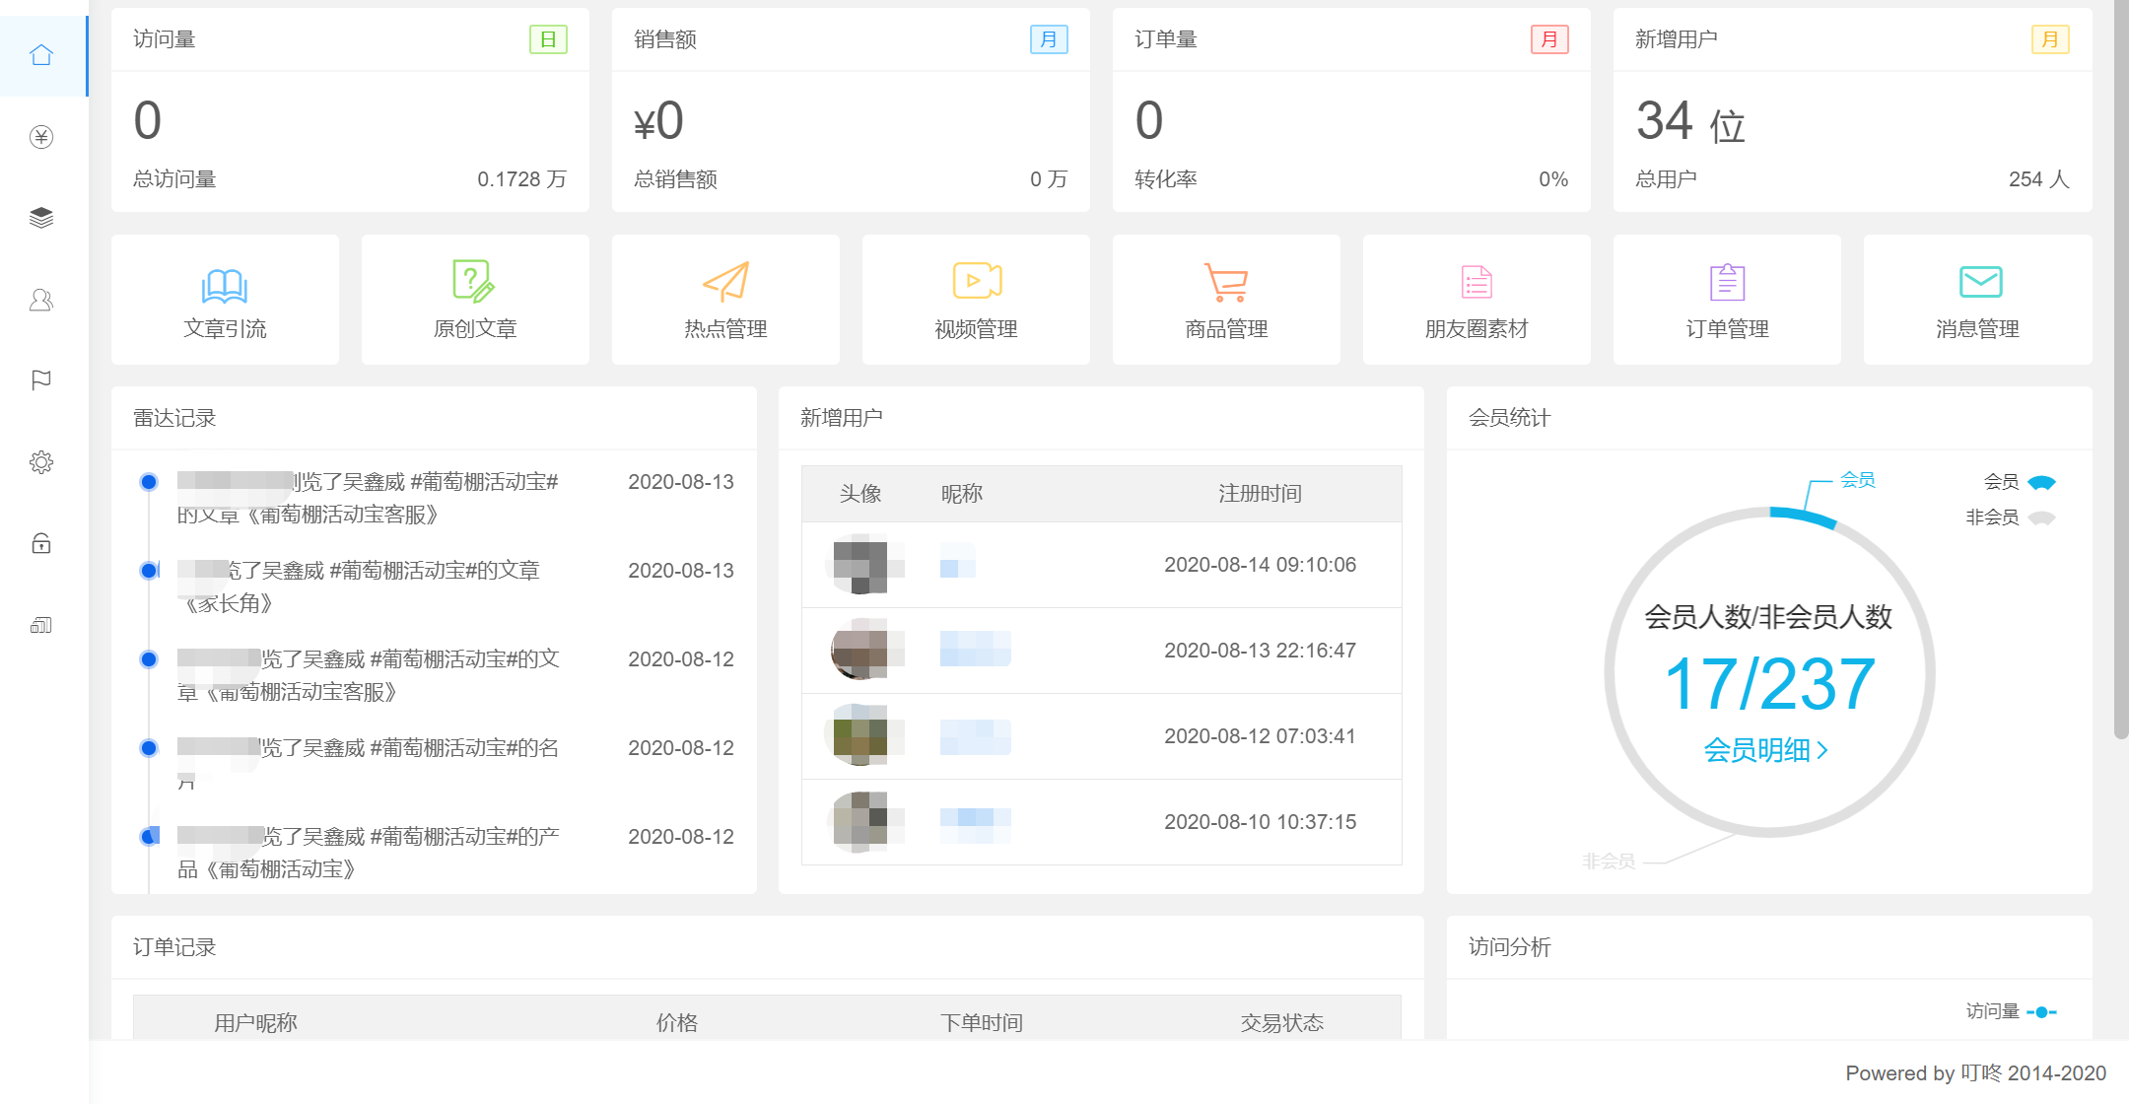Click the flag icon in sidebar
Image resolution: width=2129 pixels, height=1104 pixels.
(x=41, y=380)
